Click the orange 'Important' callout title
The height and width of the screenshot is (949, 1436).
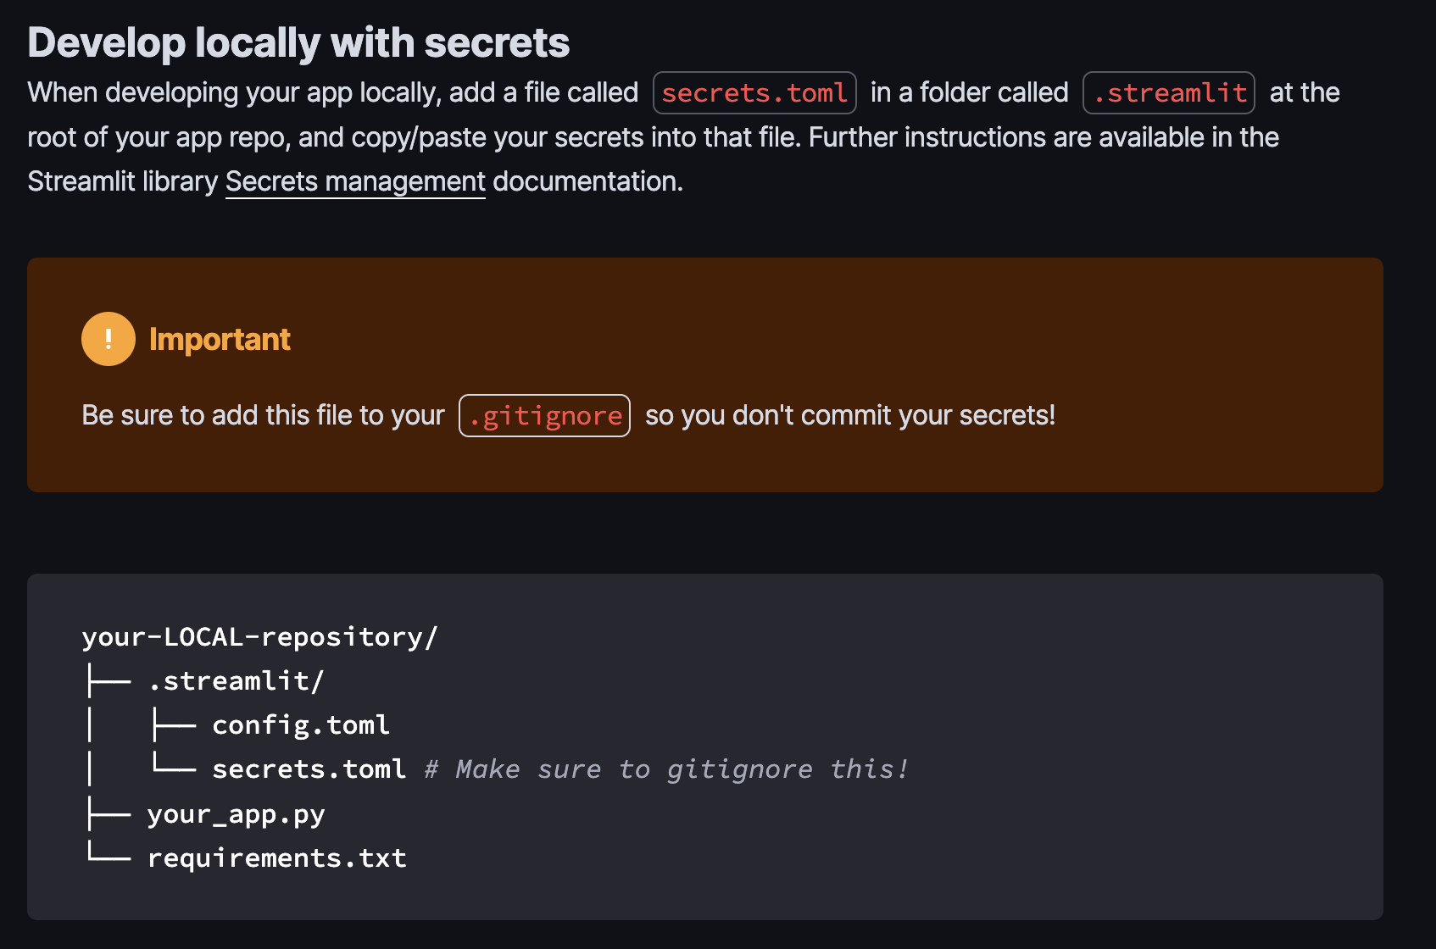coord(220,339)
